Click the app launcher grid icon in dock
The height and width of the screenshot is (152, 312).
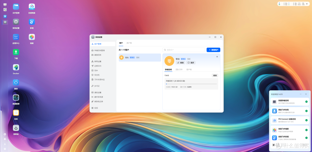coord(5,10)
